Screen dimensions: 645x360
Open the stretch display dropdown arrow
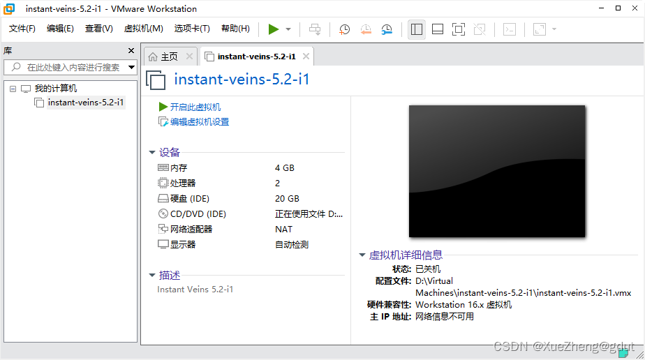(554, 29)
